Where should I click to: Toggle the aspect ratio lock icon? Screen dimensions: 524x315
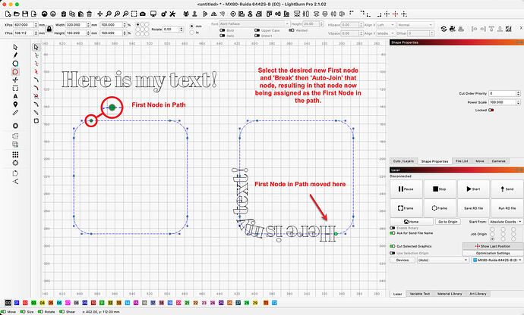[49, 29]
